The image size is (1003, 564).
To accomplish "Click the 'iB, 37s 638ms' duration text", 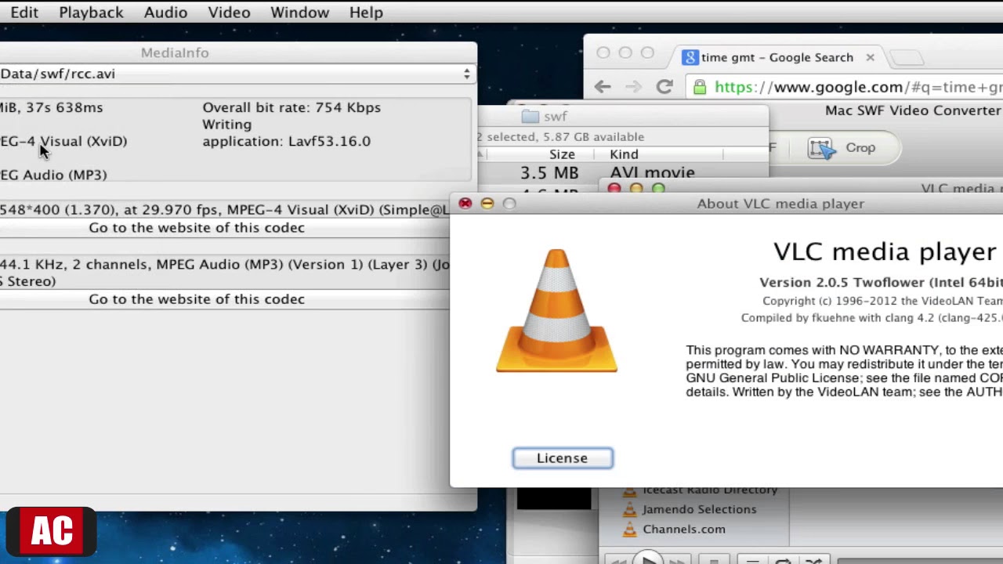I will (51, 108).
